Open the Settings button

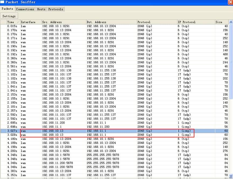click(x=9, y=16)
